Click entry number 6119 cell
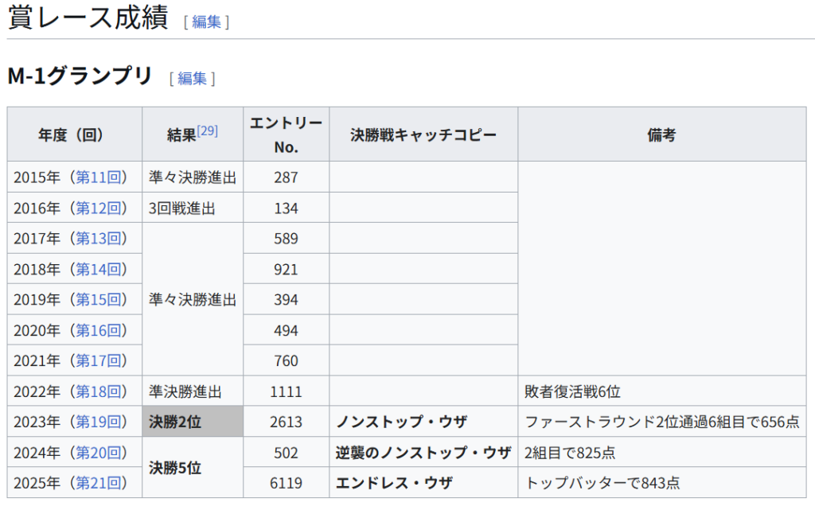This screenshot has width=815, height=514. 286,483
